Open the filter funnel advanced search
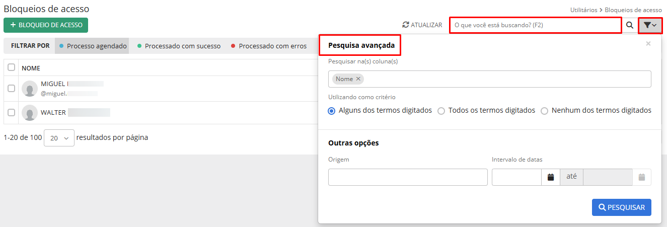This screenshot has height=227, width=667. click(x=650, y=25)
